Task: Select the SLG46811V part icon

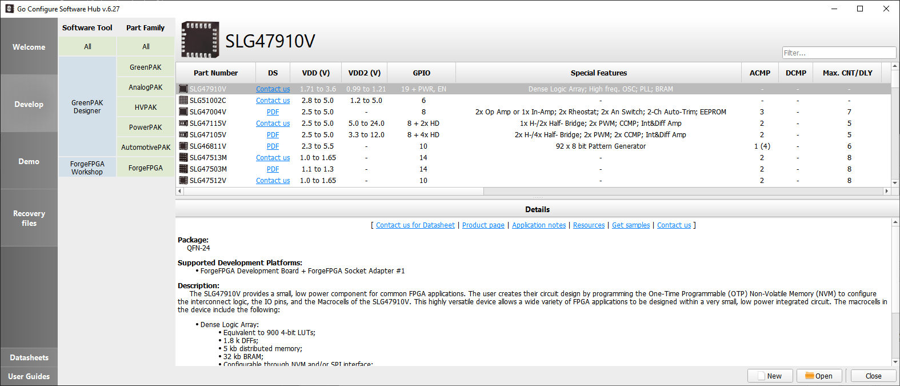Action: tap(183, 146)
